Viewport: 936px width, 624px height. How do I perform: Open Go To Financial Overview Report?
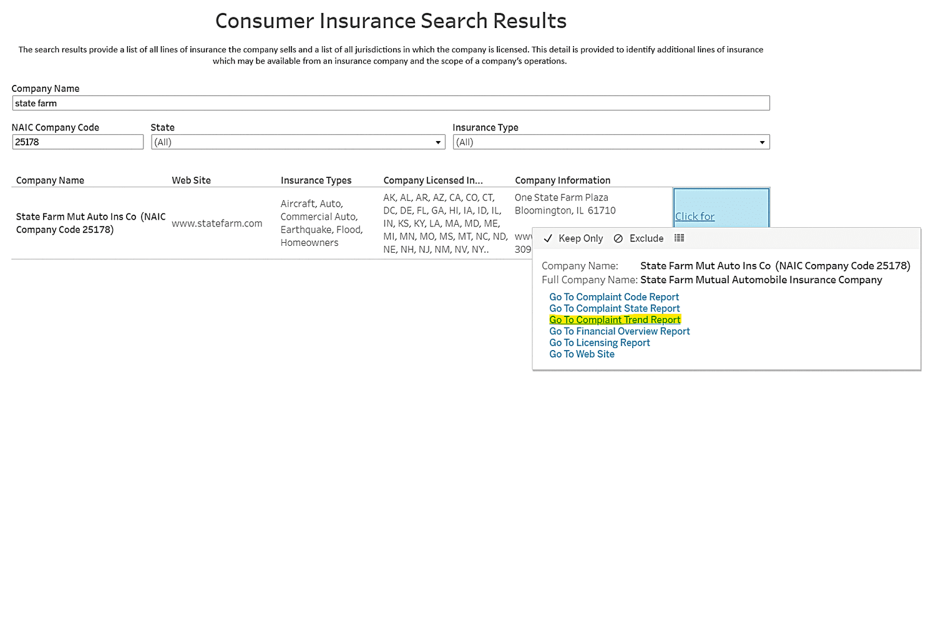pos(620,331)
